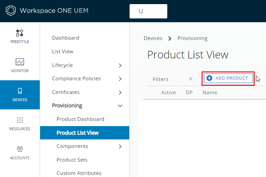Expand the Certificates submenu chevron

120,93
